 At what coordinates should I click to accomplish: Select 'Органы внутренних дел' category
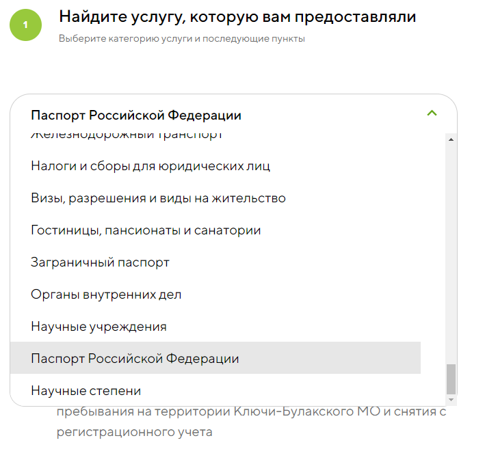215,295
